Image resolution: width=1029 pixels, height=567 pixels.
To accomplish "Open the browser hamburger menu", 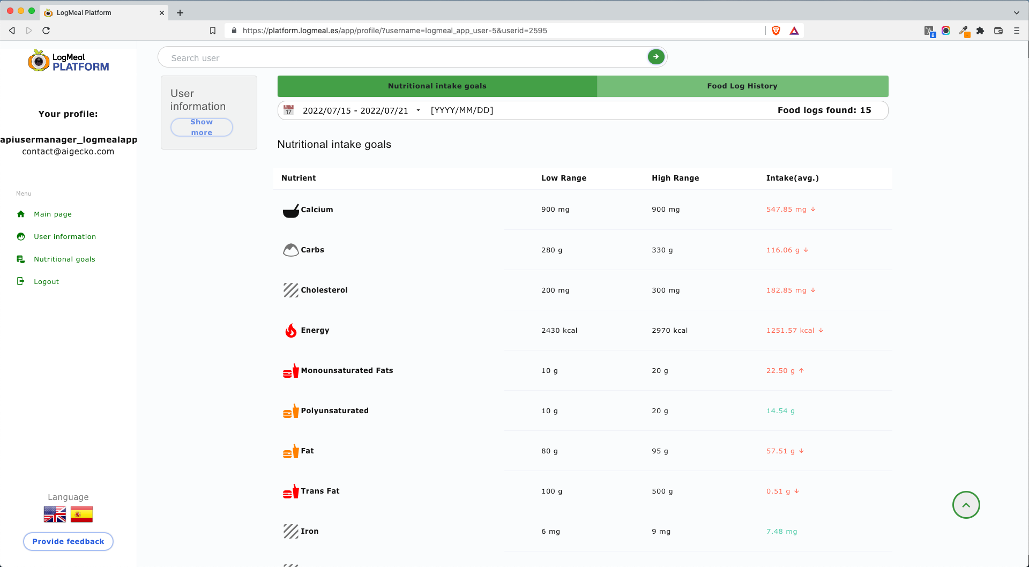I will 1017,31.
